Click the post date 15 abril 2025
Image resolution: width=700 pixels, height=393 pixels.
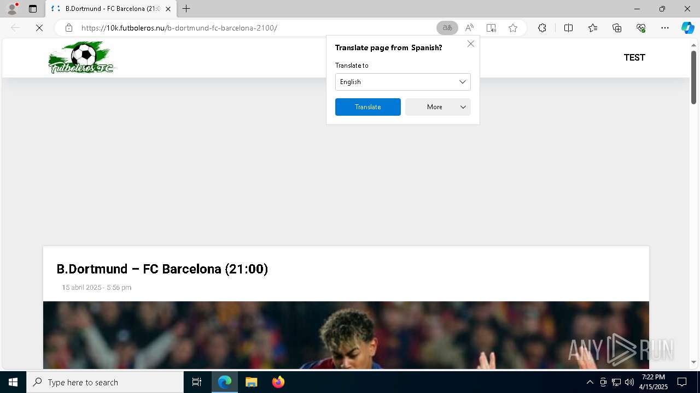click(96, 288)
